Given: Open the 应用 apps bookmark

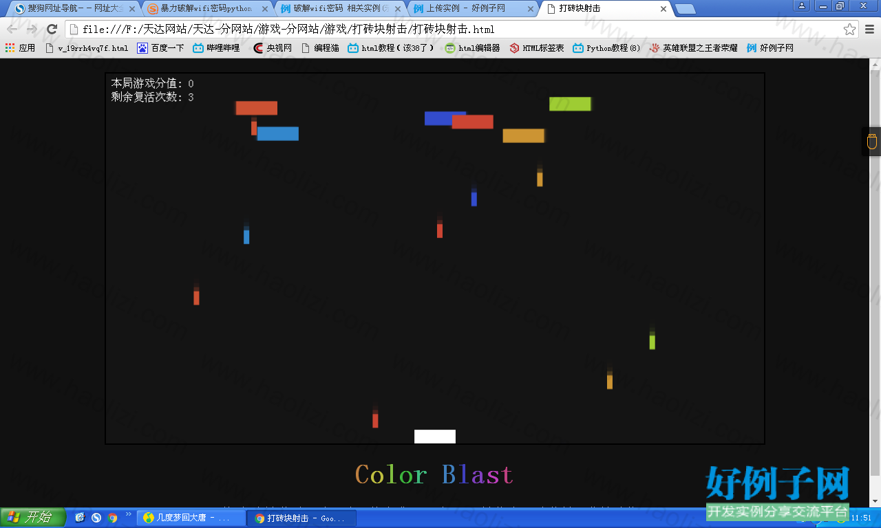Looking at the screenshot, I should tap(20, 48).
